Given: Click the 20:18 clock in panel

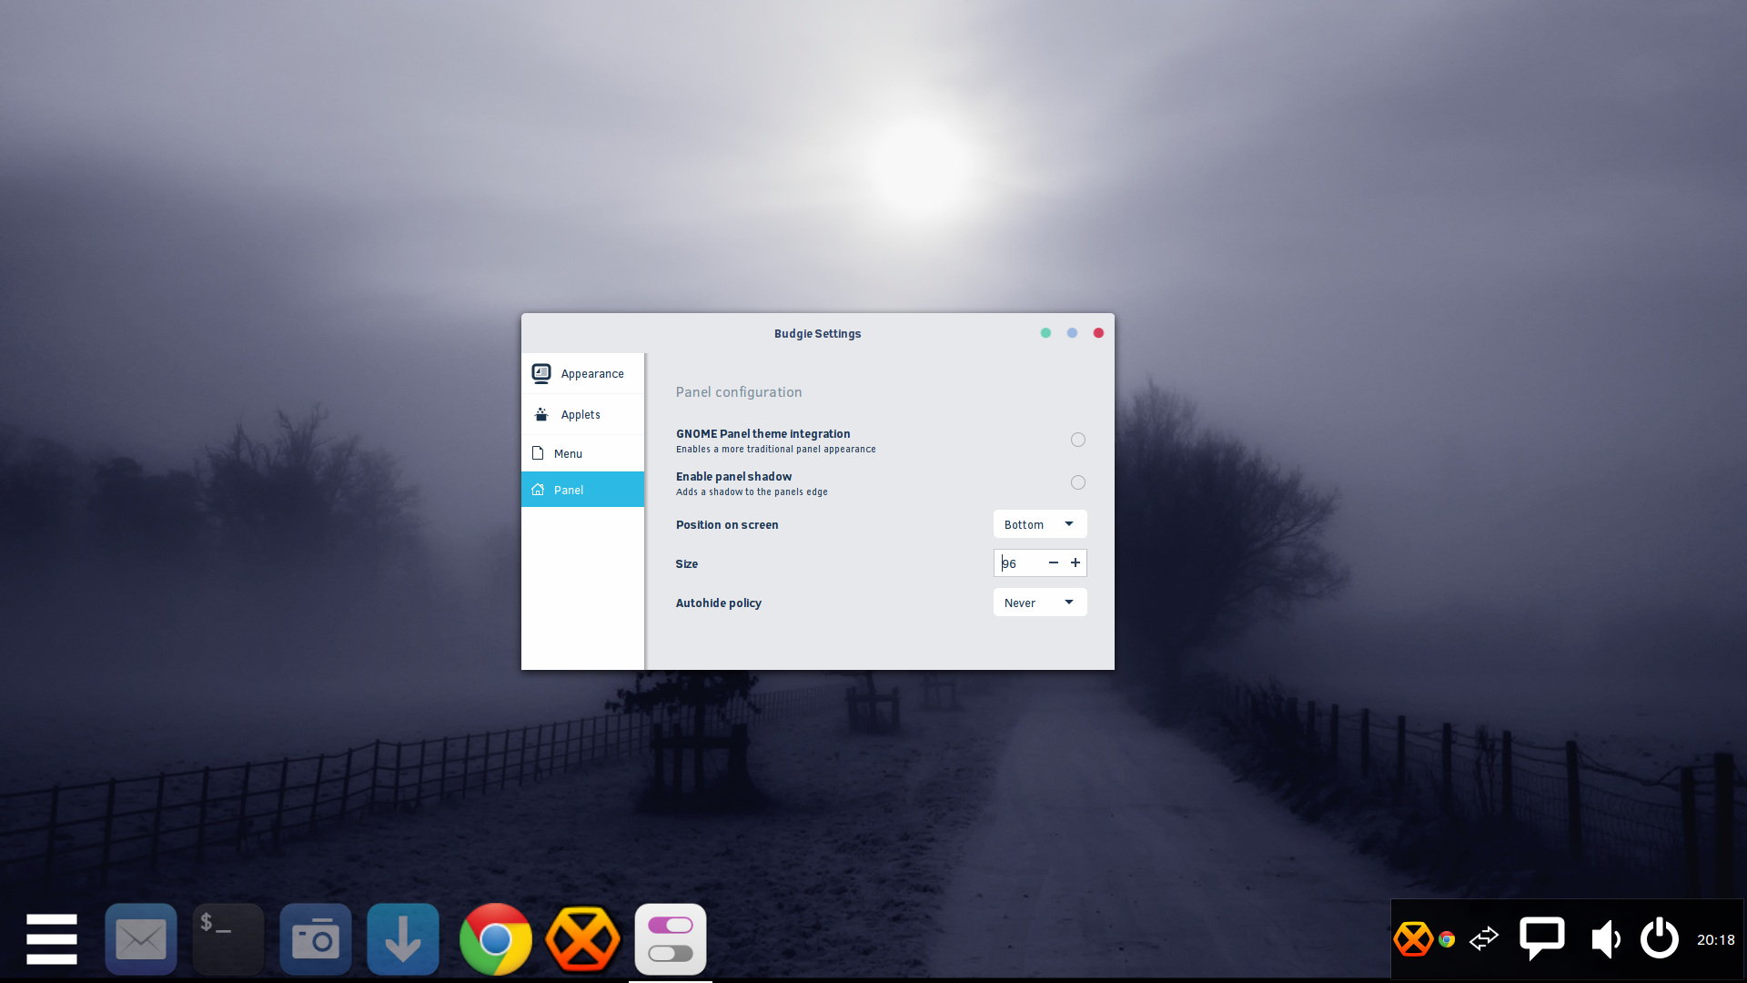Looking at the screenshot, I should point(1715,939).
